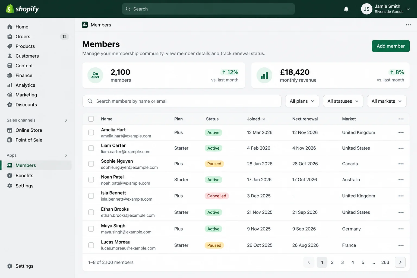This screenshot has height=278, width=417.
Task: Navigate to Benefits app page
Action: (37, 176)
